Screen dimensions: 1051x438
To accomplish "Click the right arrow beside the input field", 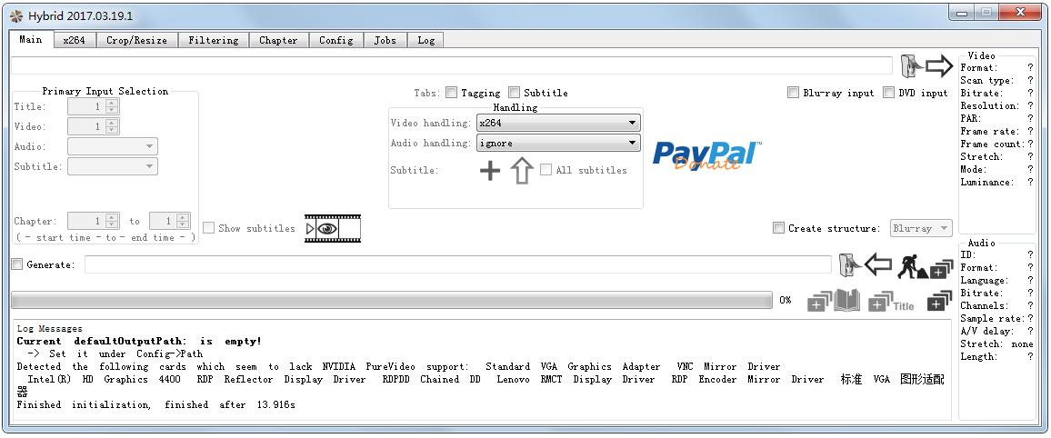I will [939, 66].
